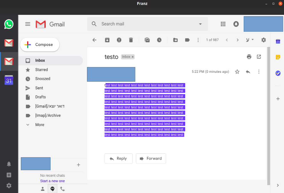The image size is (284, 193).
Task: Click the Forward button
Action: click(151, 158)
